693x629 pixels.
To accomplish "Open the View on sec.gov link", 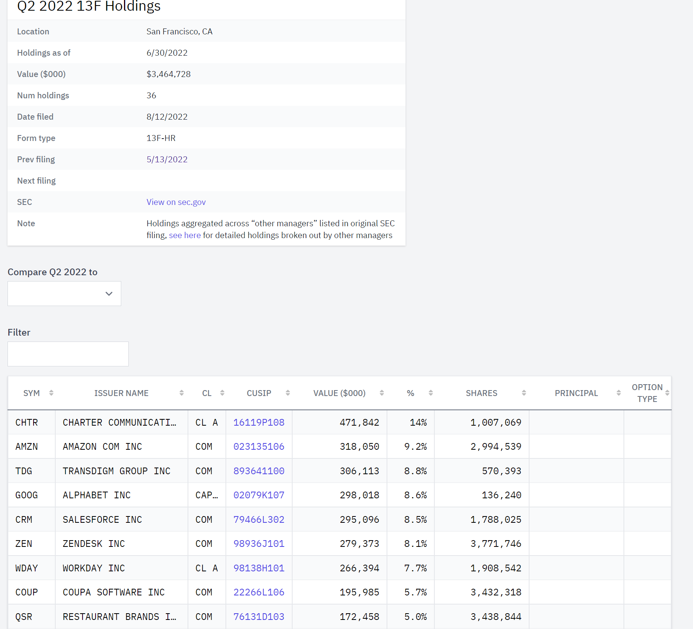I will click(x=176, y=202).
